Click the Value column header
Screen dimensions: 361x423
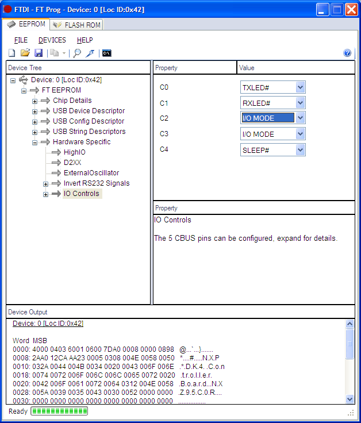pyautogui.click(x=295, y=68)
